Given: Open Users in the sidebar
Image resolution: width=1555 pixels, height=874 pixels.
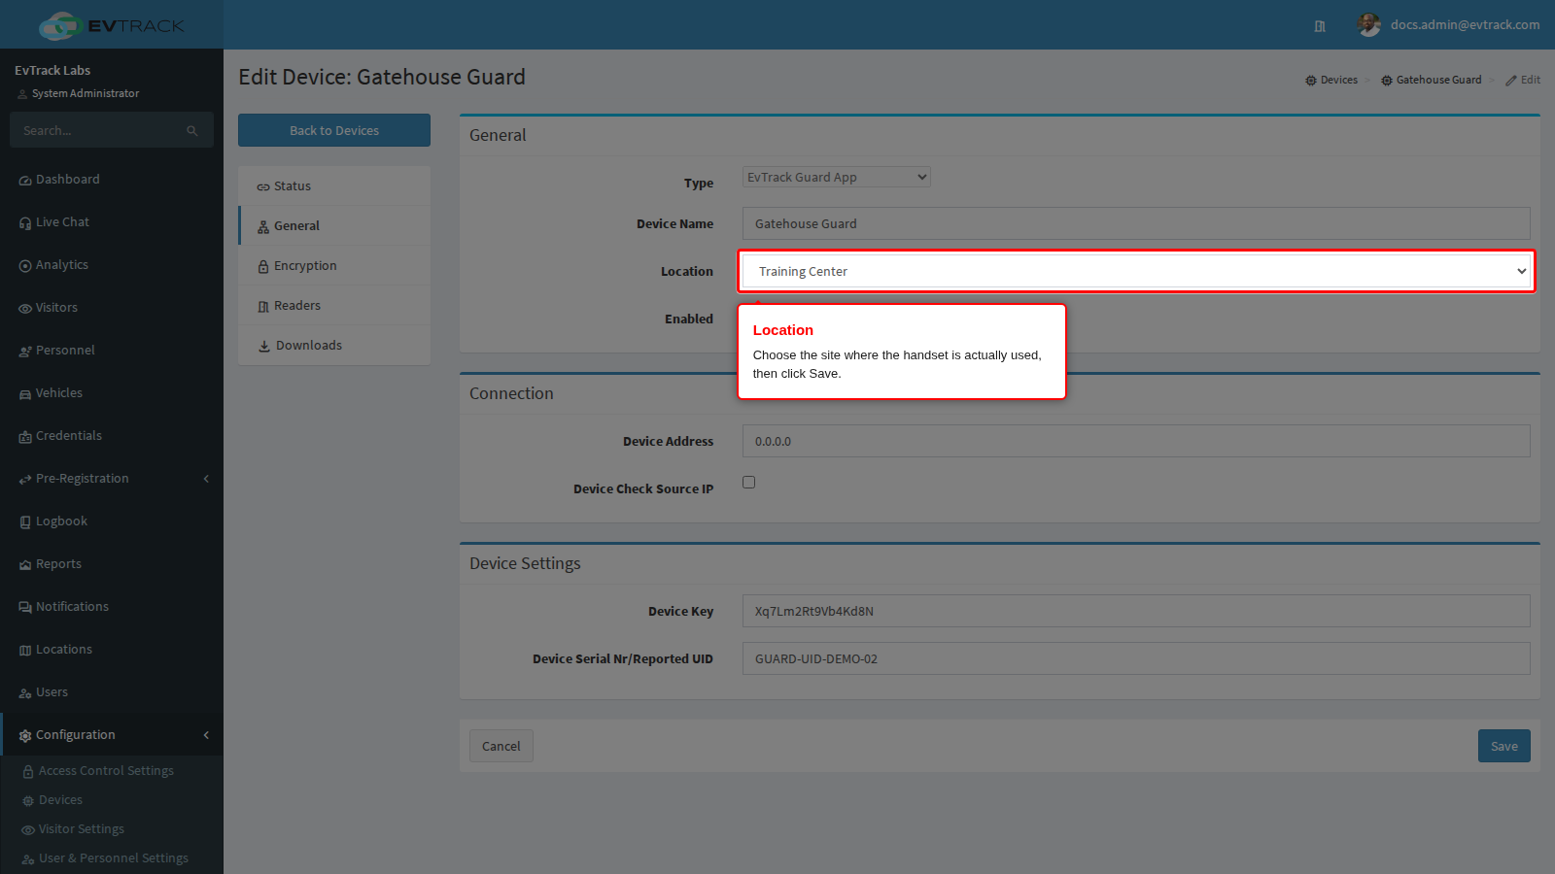Looking at the screenshot, I should click(112, 692).
